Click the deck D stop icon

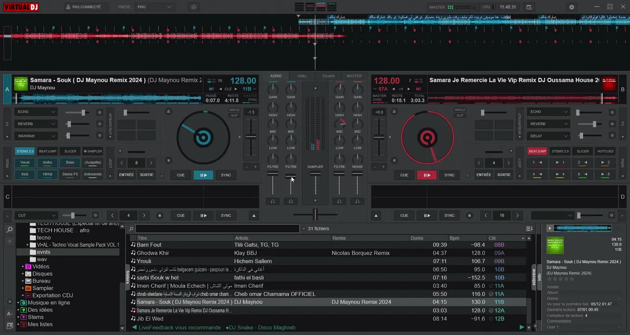click(x=470, y=215)
